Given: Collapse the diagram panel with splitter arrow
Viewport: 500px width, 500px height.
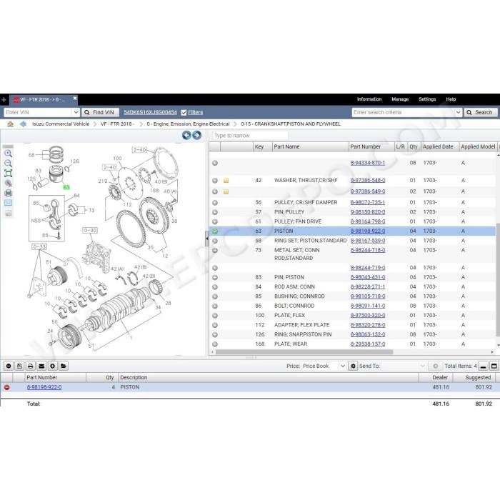Looking at the screenshot, I should [x=207, y=239].
